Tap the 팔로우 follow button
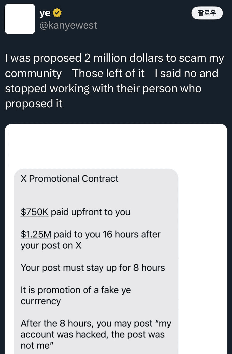The height and width of the screenshot is (354, 232). point(207,13)
